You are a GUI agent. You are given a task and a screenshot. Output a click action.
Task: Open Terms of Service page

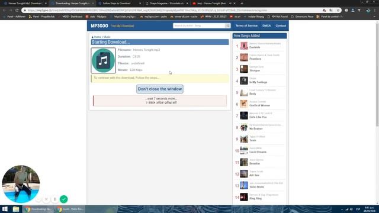pyautogui.click(x=246, y=25)
